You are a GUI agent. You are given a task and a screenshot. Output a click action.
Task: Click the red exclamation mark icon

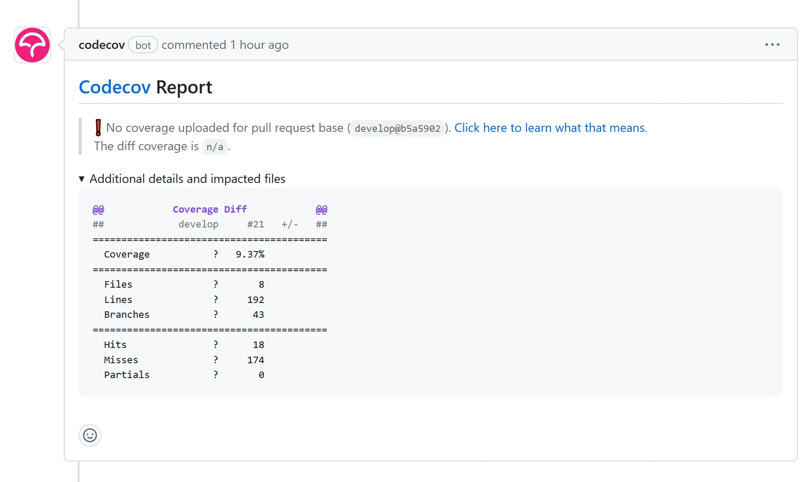98,128
